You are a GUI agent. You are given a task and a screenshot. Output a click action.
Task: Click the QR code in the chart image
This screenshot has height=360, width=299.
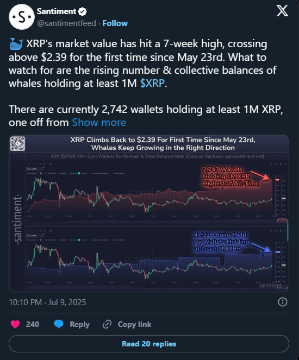point(17,143)
